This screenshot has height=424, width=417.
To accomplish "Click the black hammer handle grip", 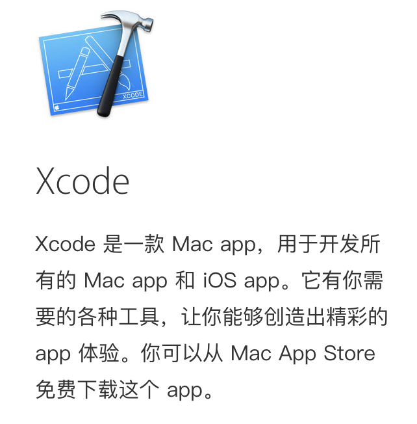I will tap(111, 86).
